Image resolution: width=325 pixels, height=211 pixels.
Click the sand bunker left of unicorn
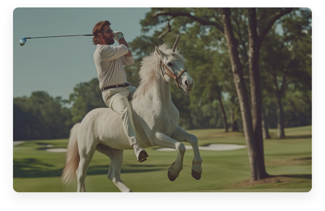coord(56,150)
